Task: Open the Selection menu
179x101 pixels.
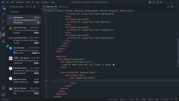Action: coord(20,2)
